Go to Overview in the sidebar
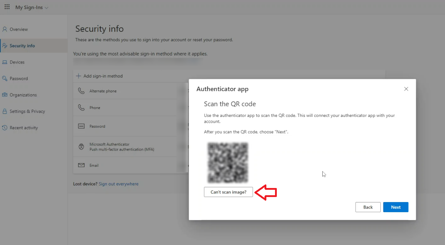Image resolution: width=445 pixels, height=245 pixels. pyautogui.click(x=19, y=29)
